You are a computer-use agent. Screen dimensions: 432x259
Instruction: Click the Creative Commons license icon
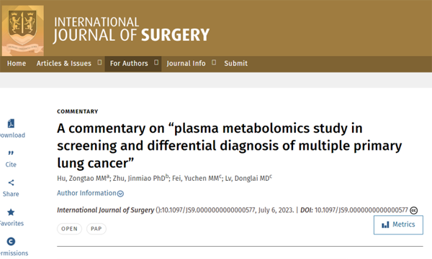click(413, 210)
